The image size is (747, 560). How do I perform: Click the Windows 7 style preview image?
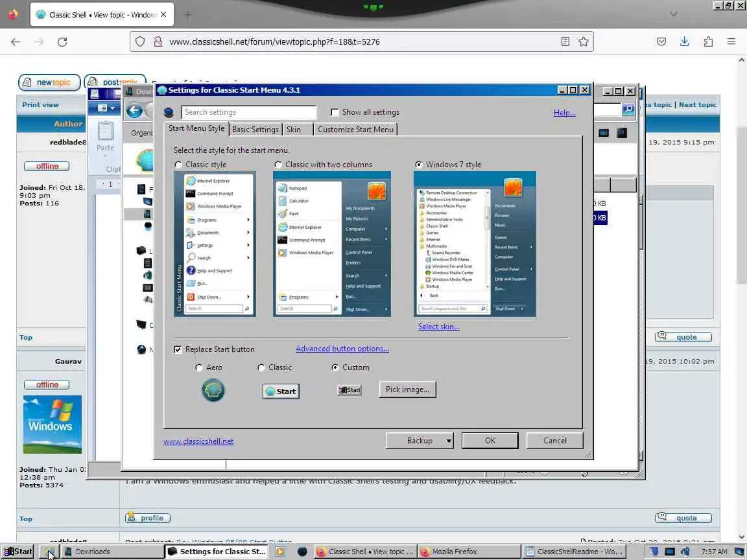[x=475, y=244]
